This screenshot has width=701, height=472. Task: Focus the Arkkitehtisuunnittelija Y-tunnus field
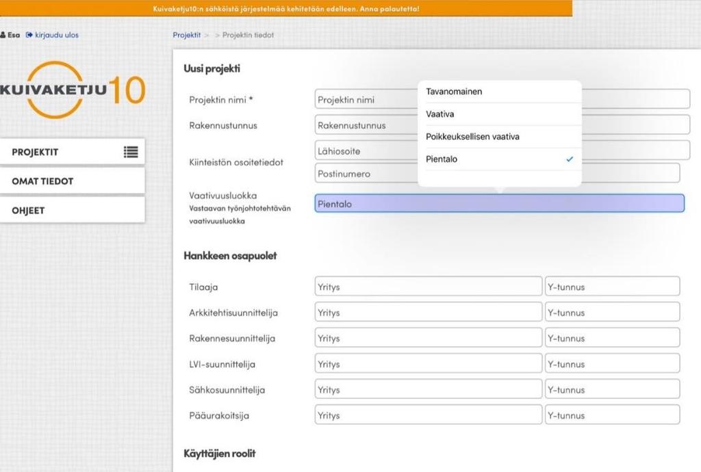pos(613,312)
